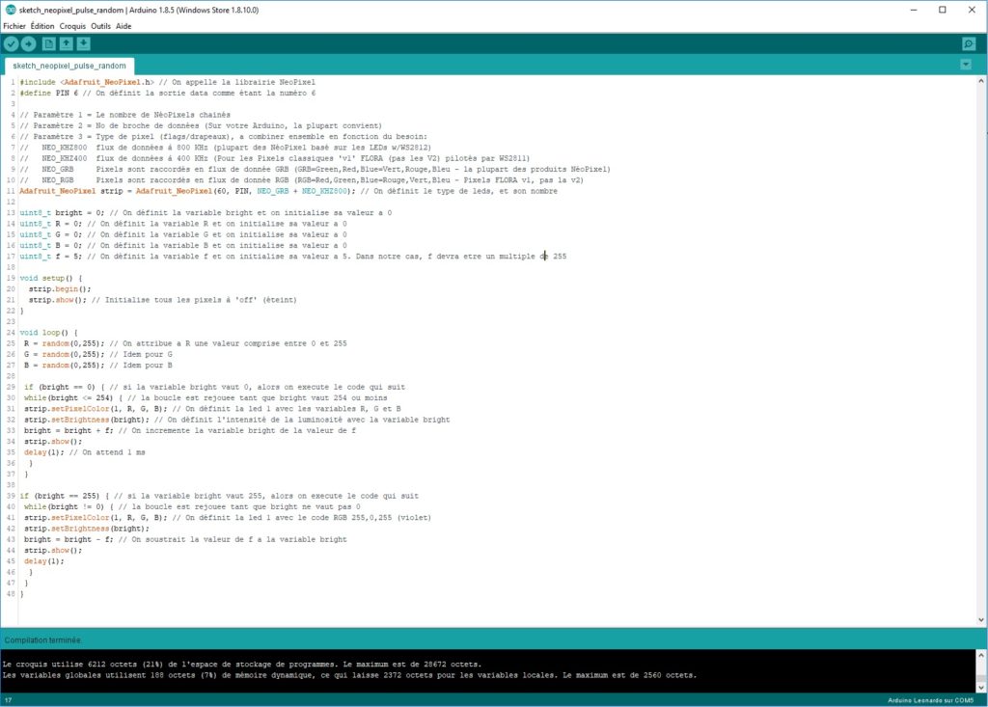
Task: Open the Fichier menu
Action: (14, 26)
